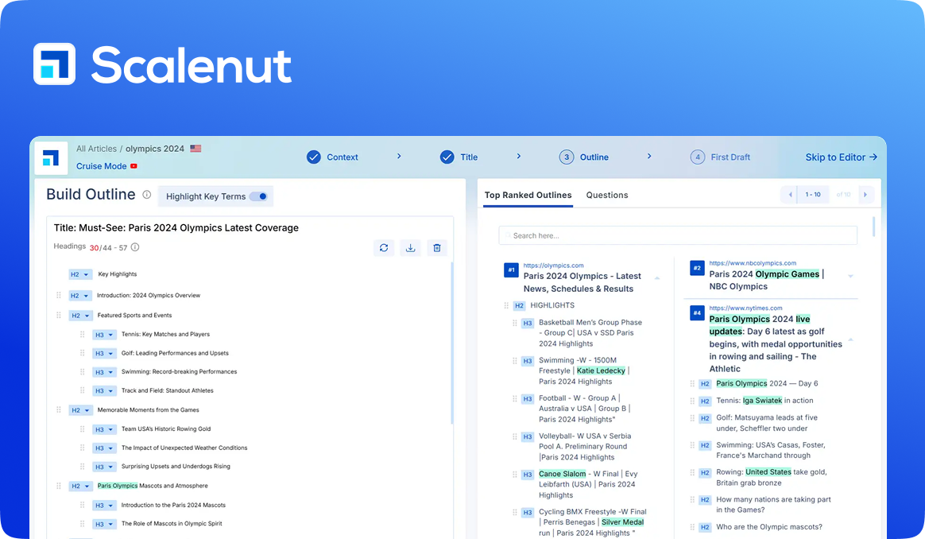The width and height of the screenshot is (925, 539).
Task: Select Surprising Upsets and Underdogs Rising heading
Action: coord(176,467)
